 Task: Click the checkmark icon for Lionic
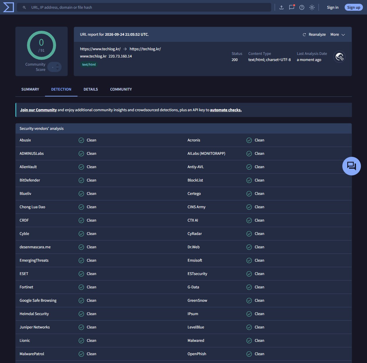pos(81,341)
